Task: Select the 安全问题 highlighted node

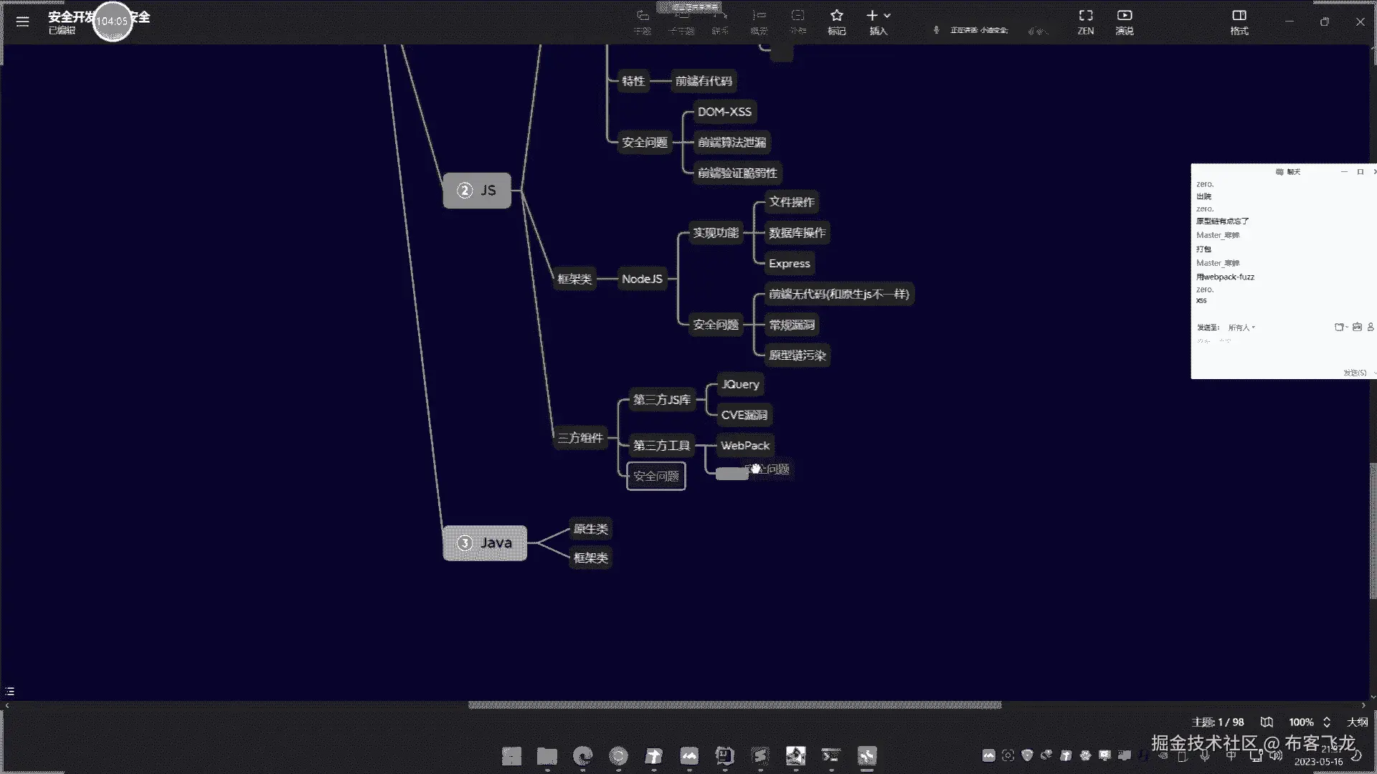Action: 656,476
